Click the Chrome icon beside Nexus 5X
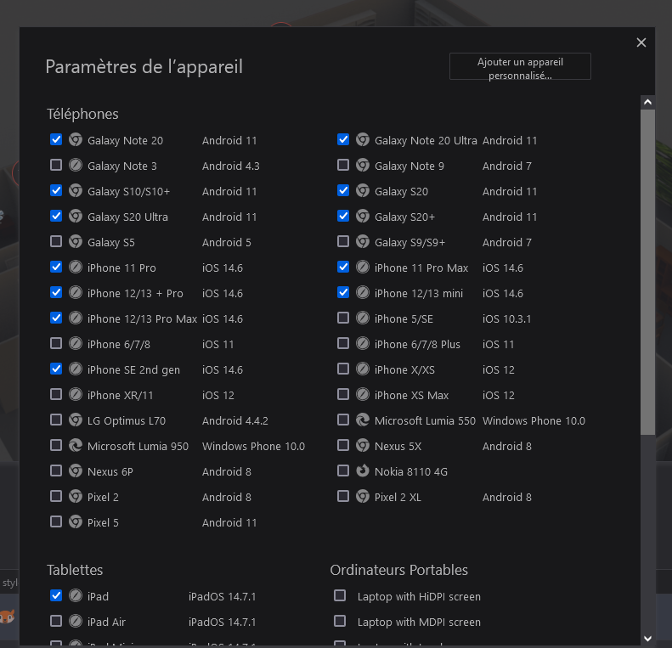This screenshot has width=672, height=648. pyautogui.click(x=363, y=446)
